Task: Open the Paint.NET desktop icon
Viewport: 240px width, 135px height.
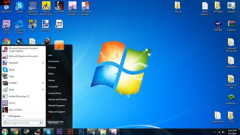Action: (46, 25)
